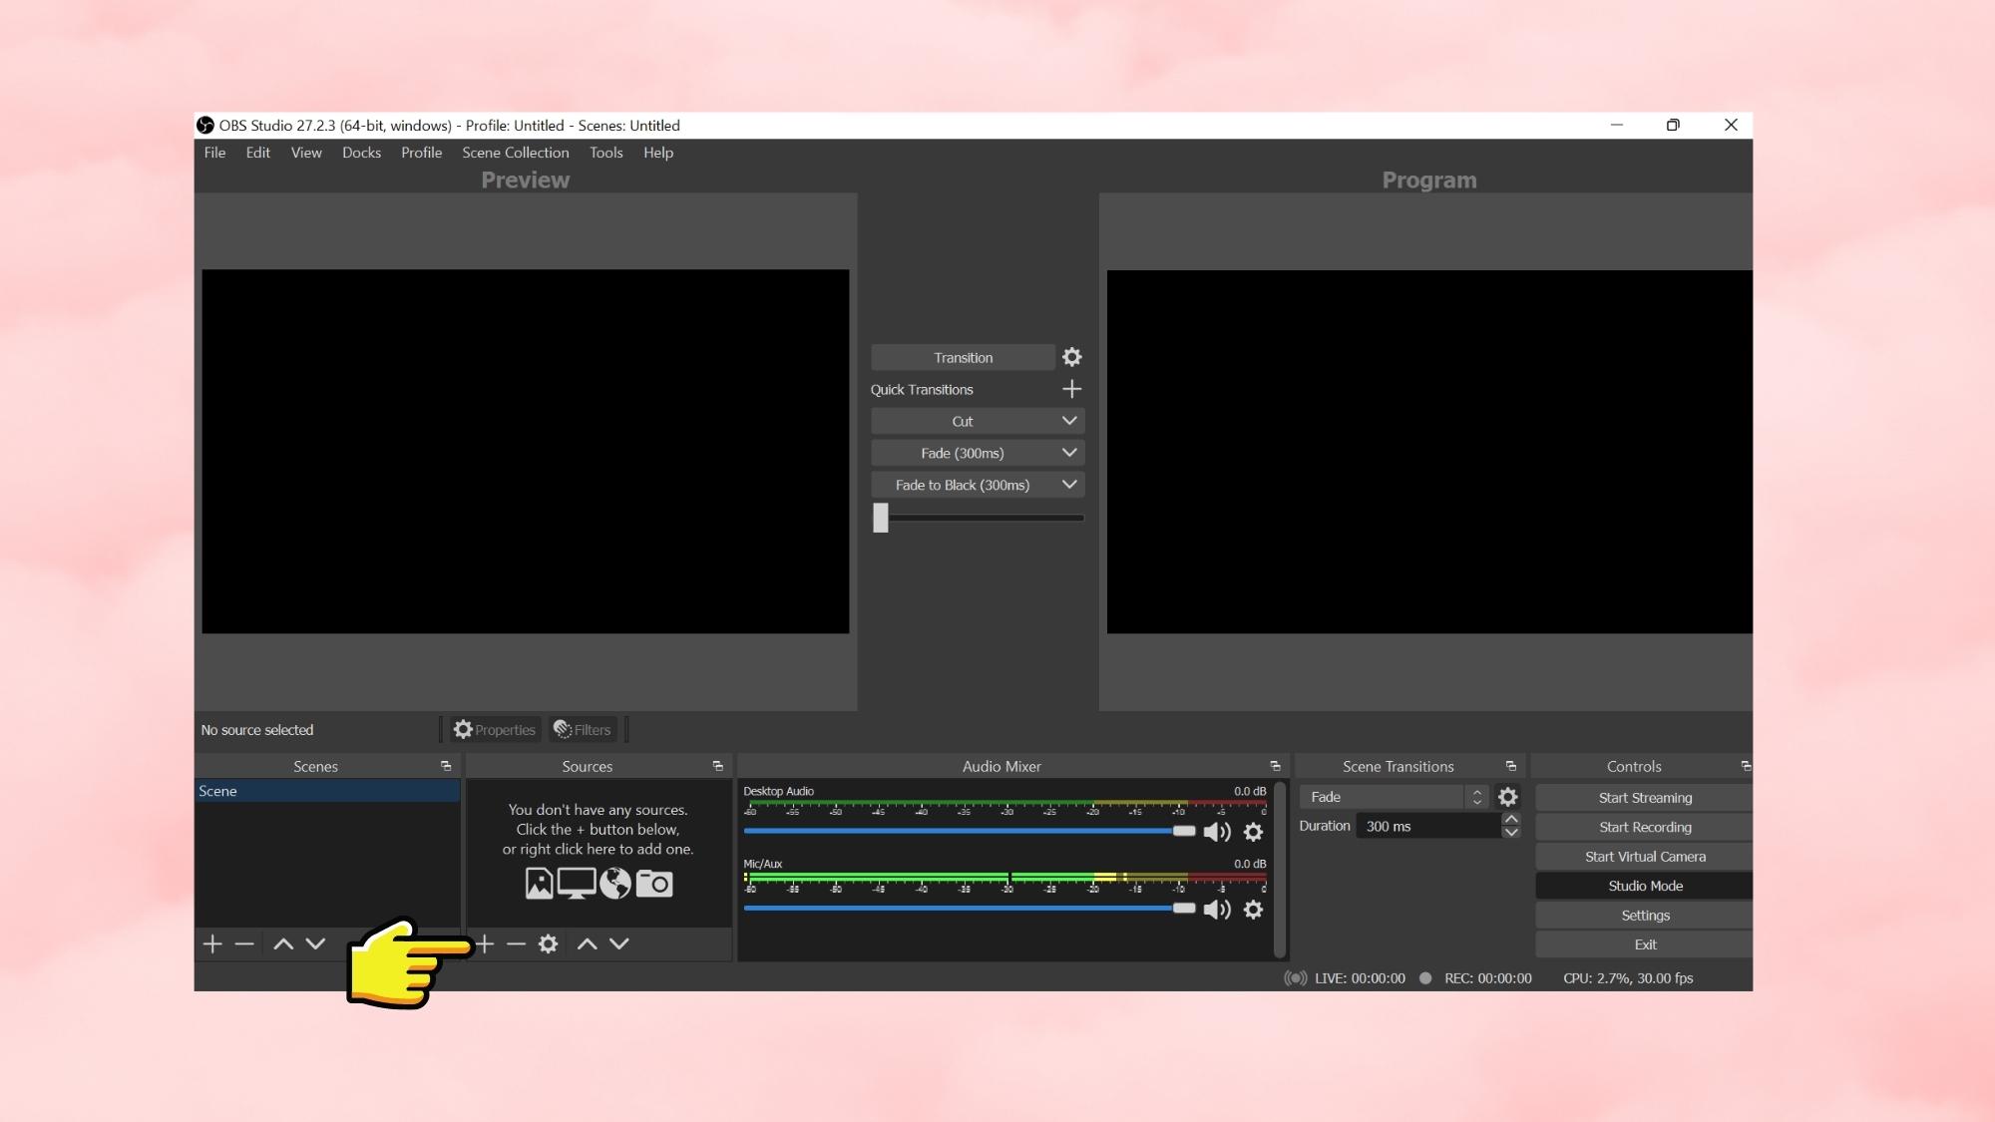Mute Desktop Audio speaker
The image size is (1995, 1122).
click(1217, 832)
